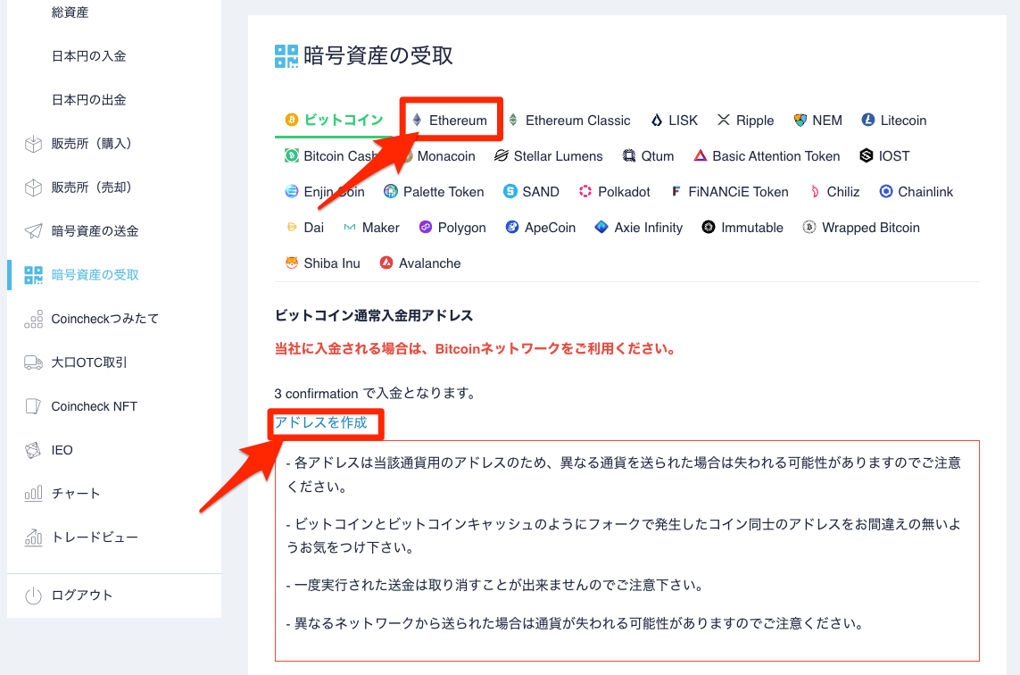Click the ApeCoin icon

(x=512, y=227)
